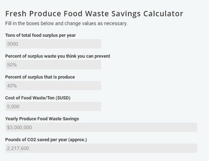
Task: Click the 40% value in the produce field
Action: (12, 86)
